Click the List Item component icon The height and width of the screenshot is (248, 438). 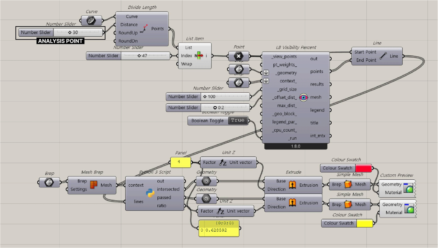pyautogui.click(x=199, y=55)
